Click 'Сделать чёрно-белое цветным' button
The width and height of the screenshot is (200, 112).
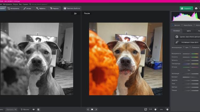tap(187, 37)
